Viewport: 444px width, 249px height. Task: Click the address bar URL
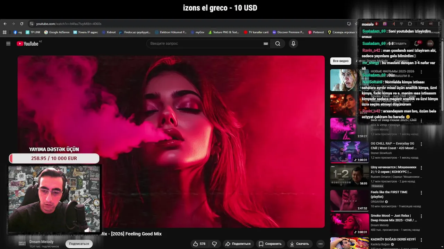point(69,24)
